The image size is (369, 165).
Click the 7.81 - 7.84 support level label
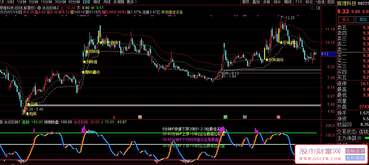point(227,76)
